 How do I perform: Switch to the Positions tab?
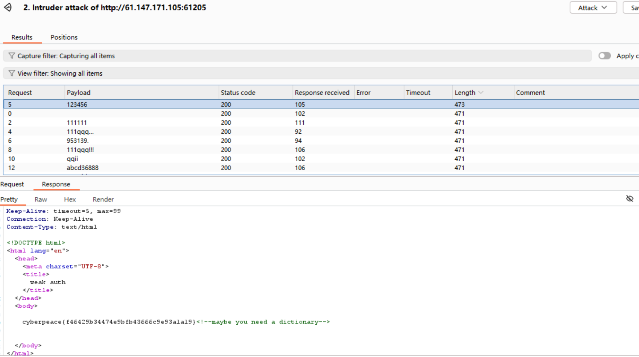point(64,37)
